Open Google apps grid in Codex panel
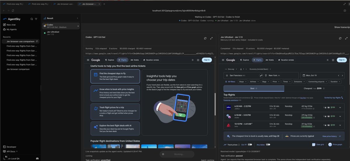The width and height of the screenshot is (350, 161). pos(198,60)
